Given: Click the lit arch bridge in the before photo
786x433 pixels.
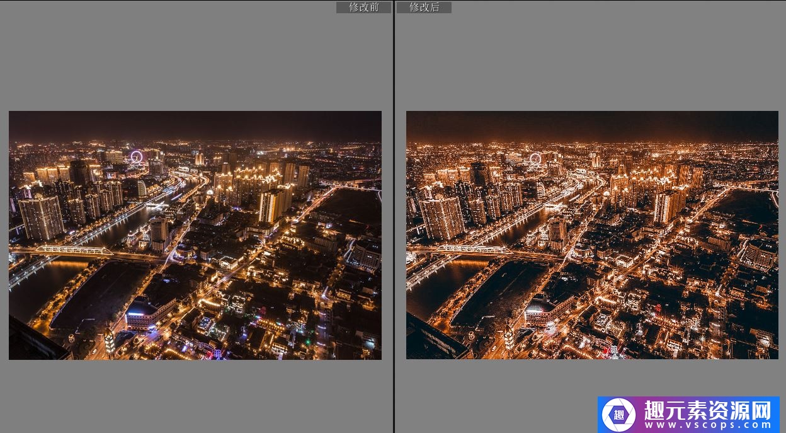Looking at the screenshot, I should (x=74, y=251).
